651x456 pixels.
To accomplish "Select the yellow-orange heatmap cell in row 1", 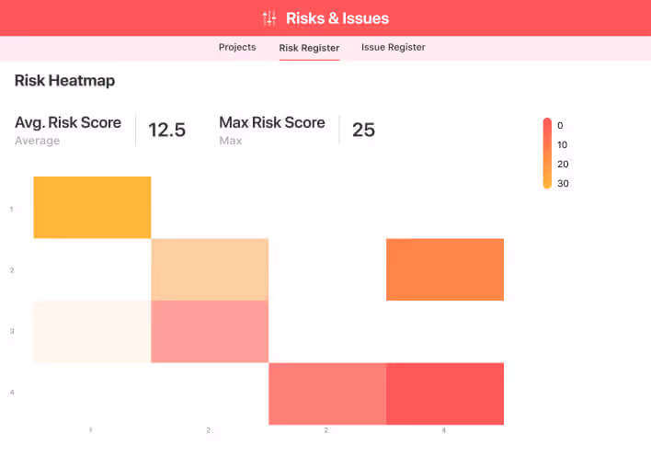I will (x=92, y=207).
